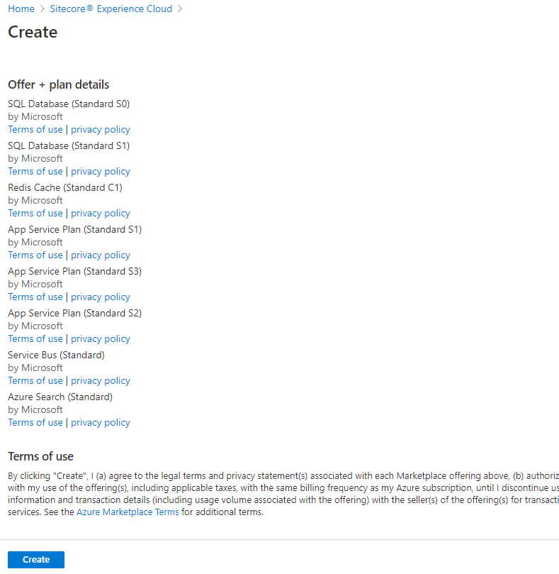This screenshot has width=559, height=574.
Task: View privacy policy for Service Bus Standard
Action: click(101, 381)
